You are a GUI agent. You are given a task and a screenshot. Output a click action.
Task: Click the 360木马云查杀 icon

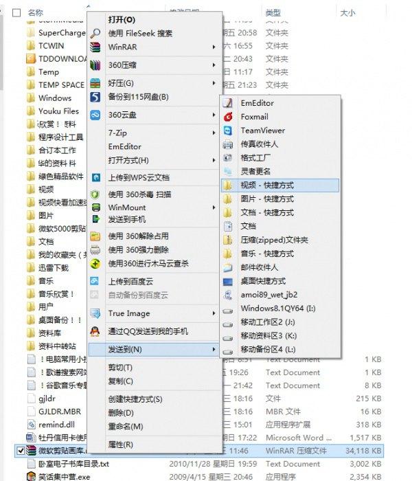click(95, 263)
